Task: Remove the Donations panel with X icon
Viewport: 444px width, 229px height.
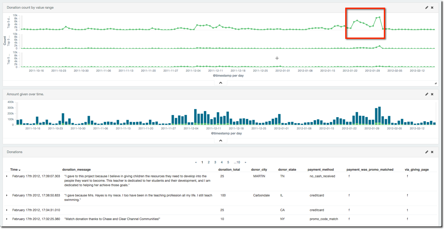Action: pos(432,152)
